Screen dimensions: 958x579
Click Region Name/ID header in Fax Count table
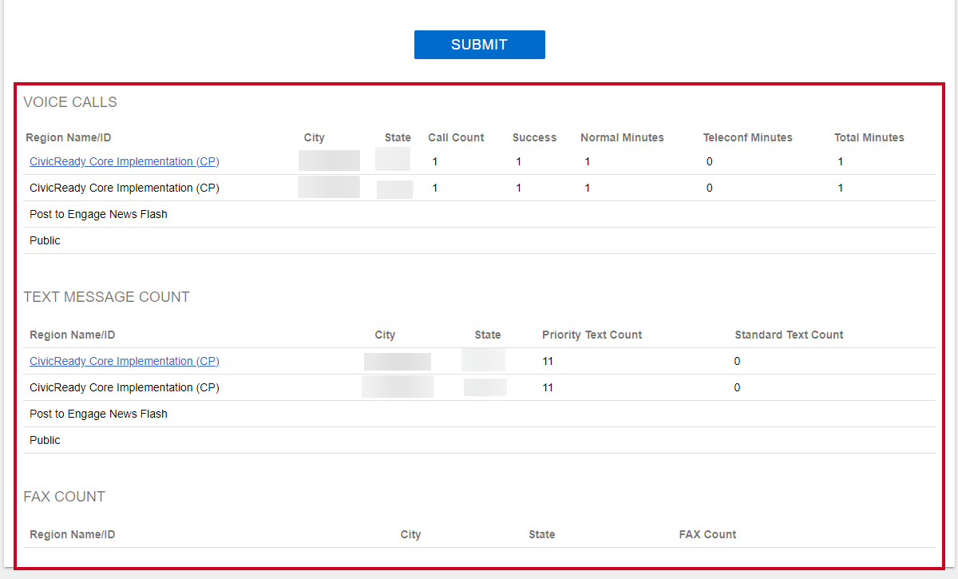(x=72, y=534)
